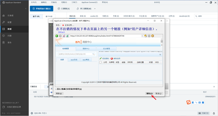Click the red stop-loading icon
Screen dimensions: 218x116
[64, 36]
